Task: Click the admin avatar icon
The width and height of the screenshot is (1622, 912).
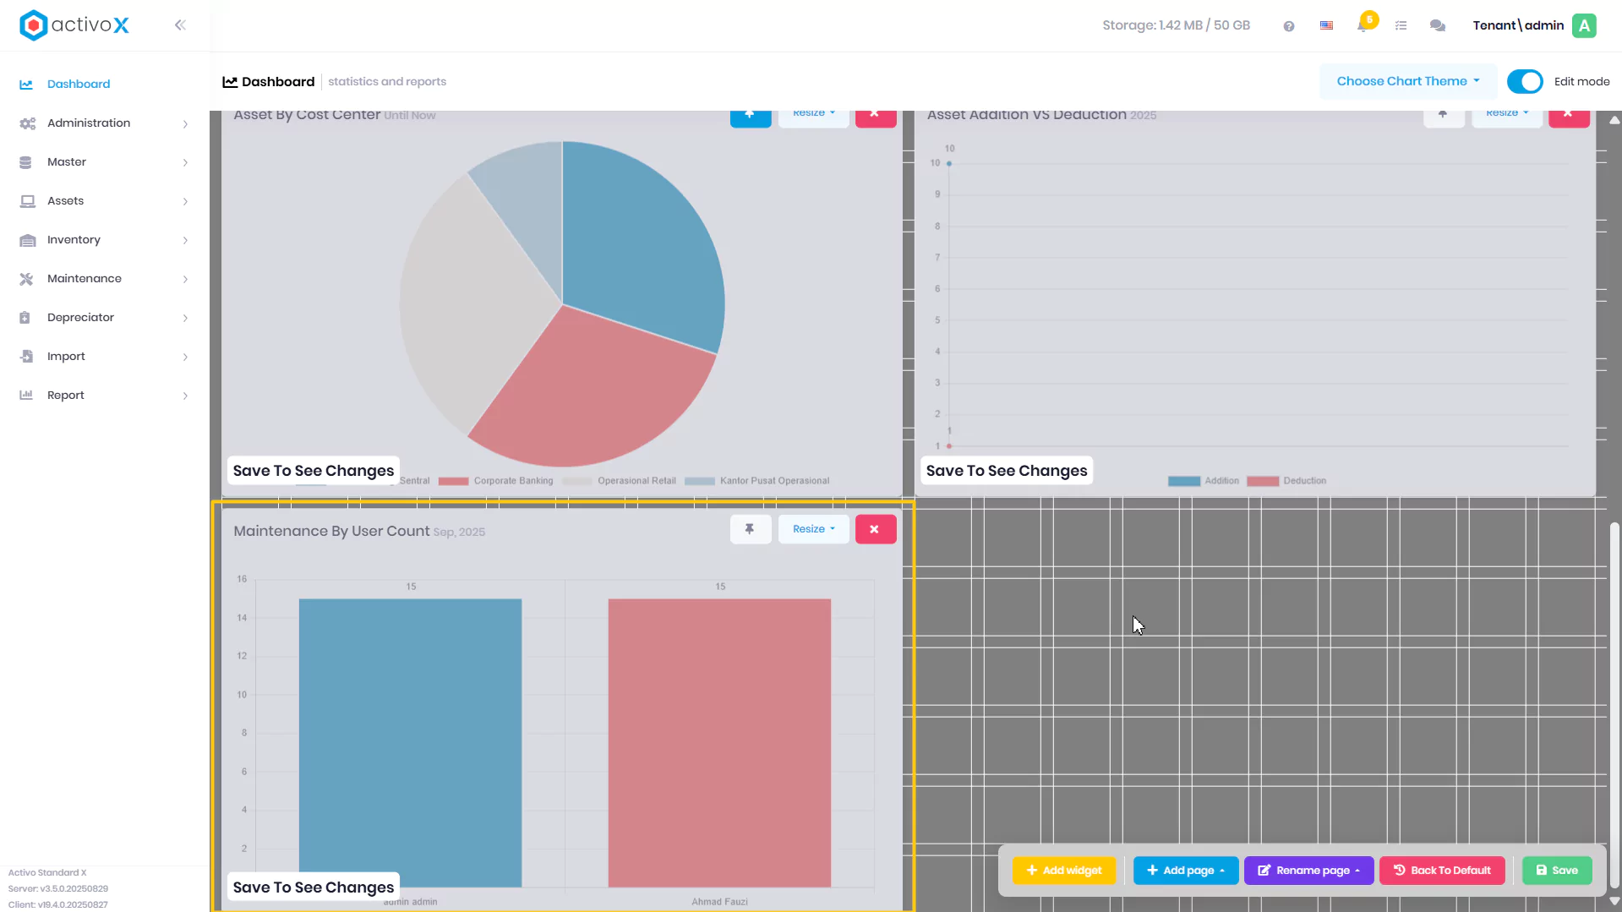Action: click(1584, 25)
